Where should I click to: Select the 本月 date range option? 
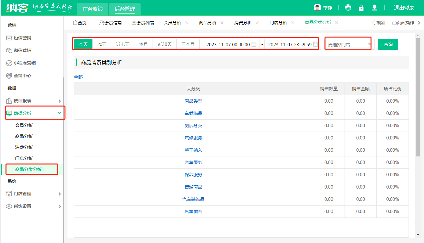(143, 44)
